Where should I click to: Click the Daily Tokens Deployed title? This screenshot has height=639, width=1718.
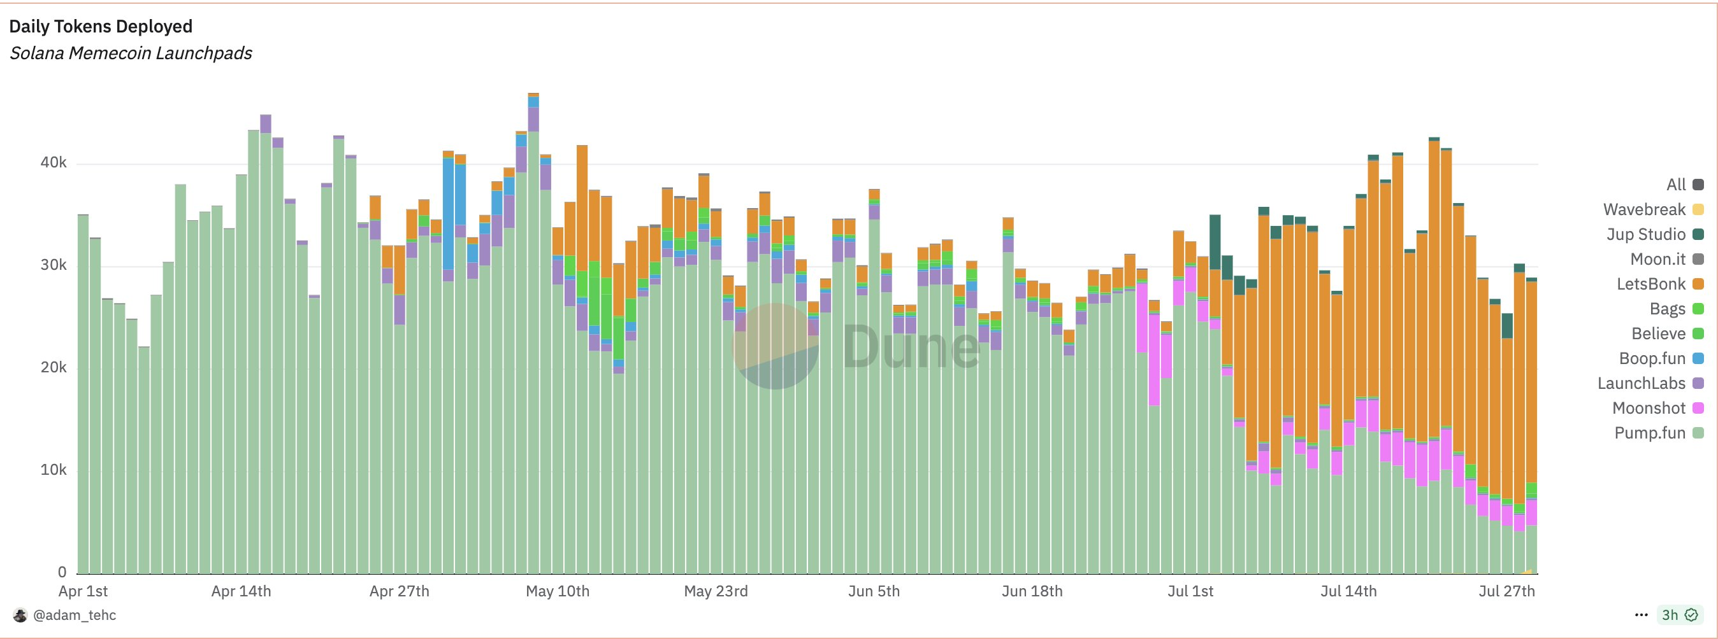(x=101, y=26)
